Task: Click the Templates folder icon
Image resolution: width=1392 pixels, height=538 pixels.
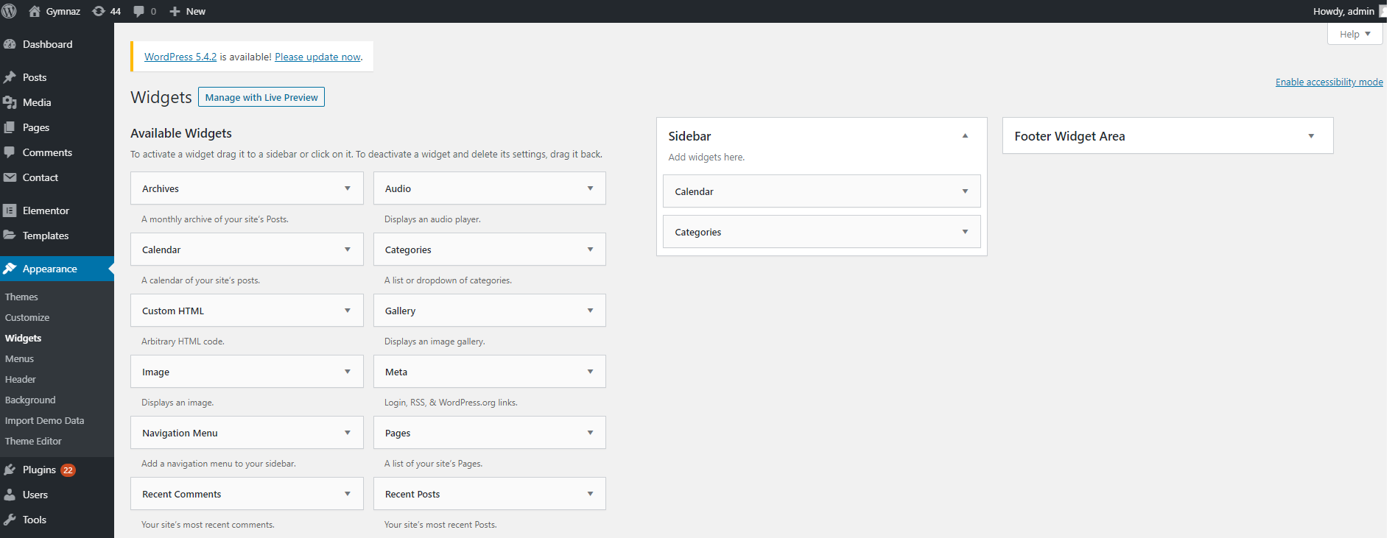Action: [10, 236]
